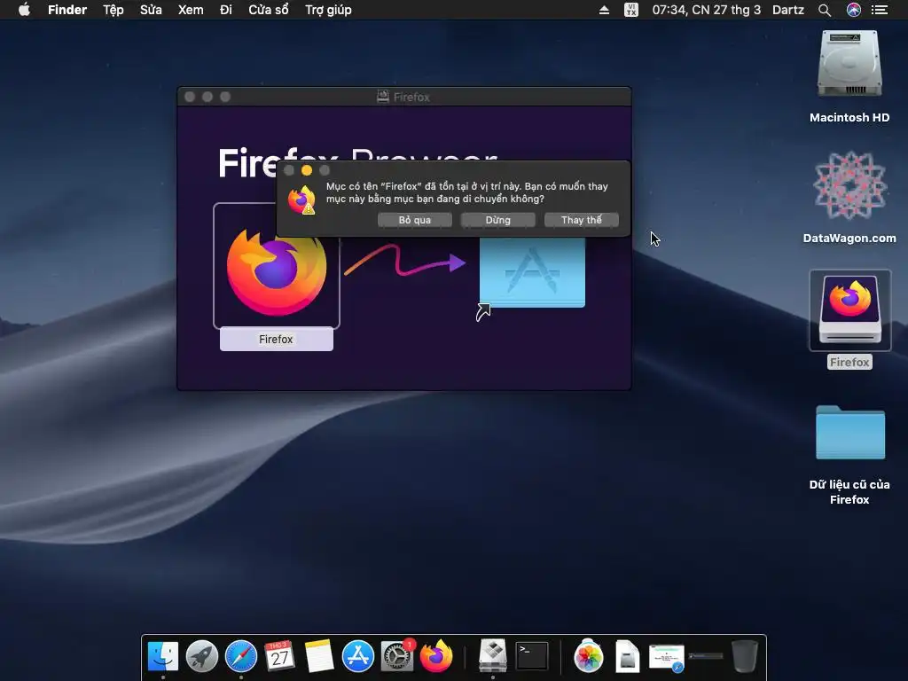The height and width of the screenshot is (681, 908).
Task: Open the Cửa sổ menu
Action: point(269,10)
